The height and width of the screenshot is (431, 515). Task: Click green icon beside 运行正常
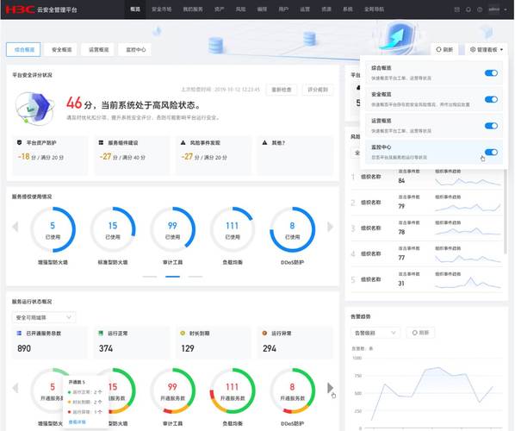pos(101,333)
